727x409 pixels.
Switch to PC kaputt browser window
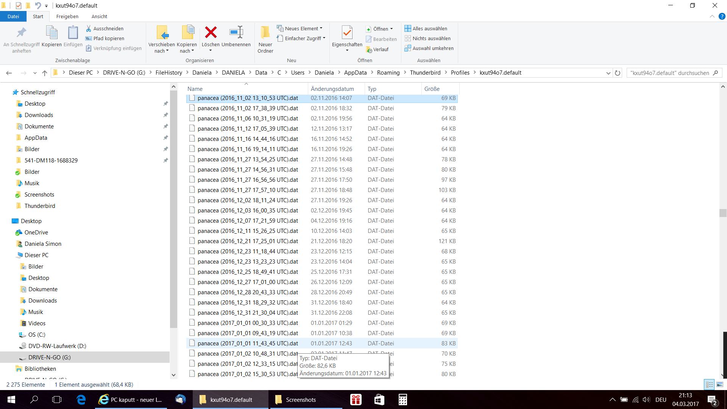(131, 400)
